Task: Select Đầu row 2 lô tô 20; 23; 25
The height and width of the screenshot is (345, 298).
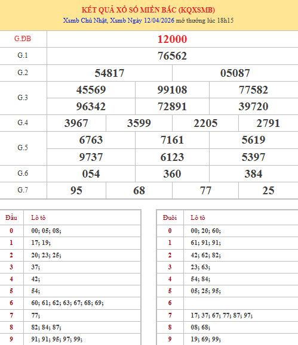Action: click(46, 255)
